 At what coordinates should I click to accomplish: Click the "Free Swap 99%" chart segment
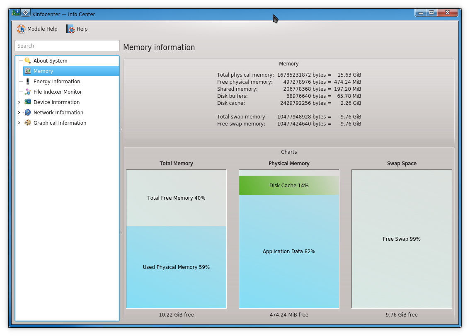point(402,239)
